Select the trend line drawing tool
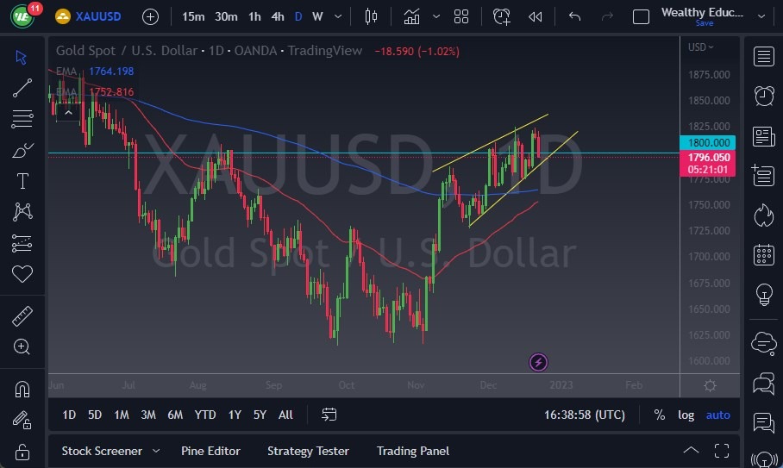 click(x=22, y=87)
